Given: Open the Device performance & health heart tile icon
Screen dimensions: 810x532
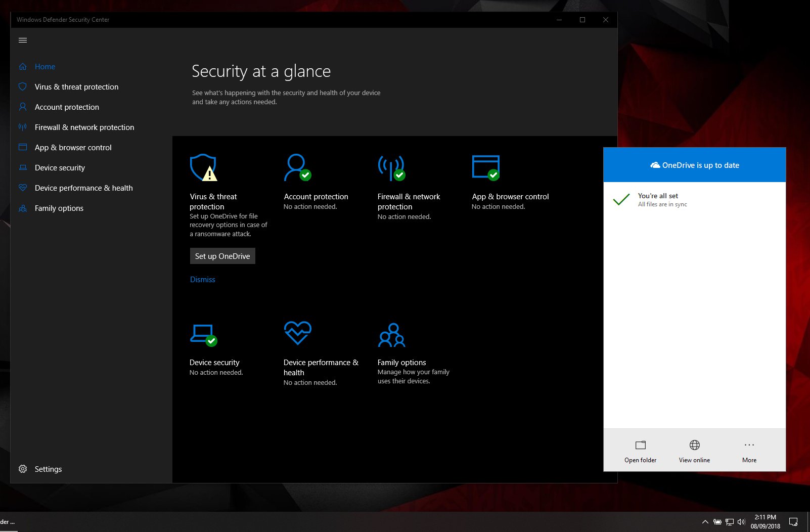Looking at the screenshot, I should click(x=297, y=333).
